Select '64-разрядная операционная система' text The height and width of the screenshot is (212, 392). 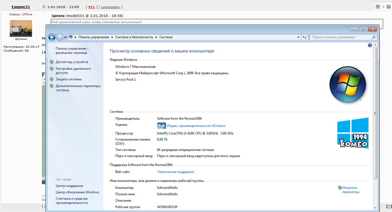click(186, 150)
